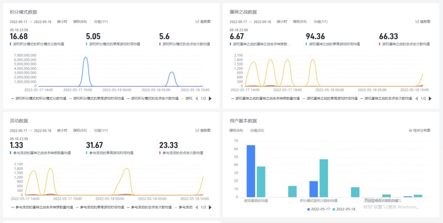The width and height of the screenshot is (443, 223).
Task: Click the 16.68 metric value
Action: point(18,36)
